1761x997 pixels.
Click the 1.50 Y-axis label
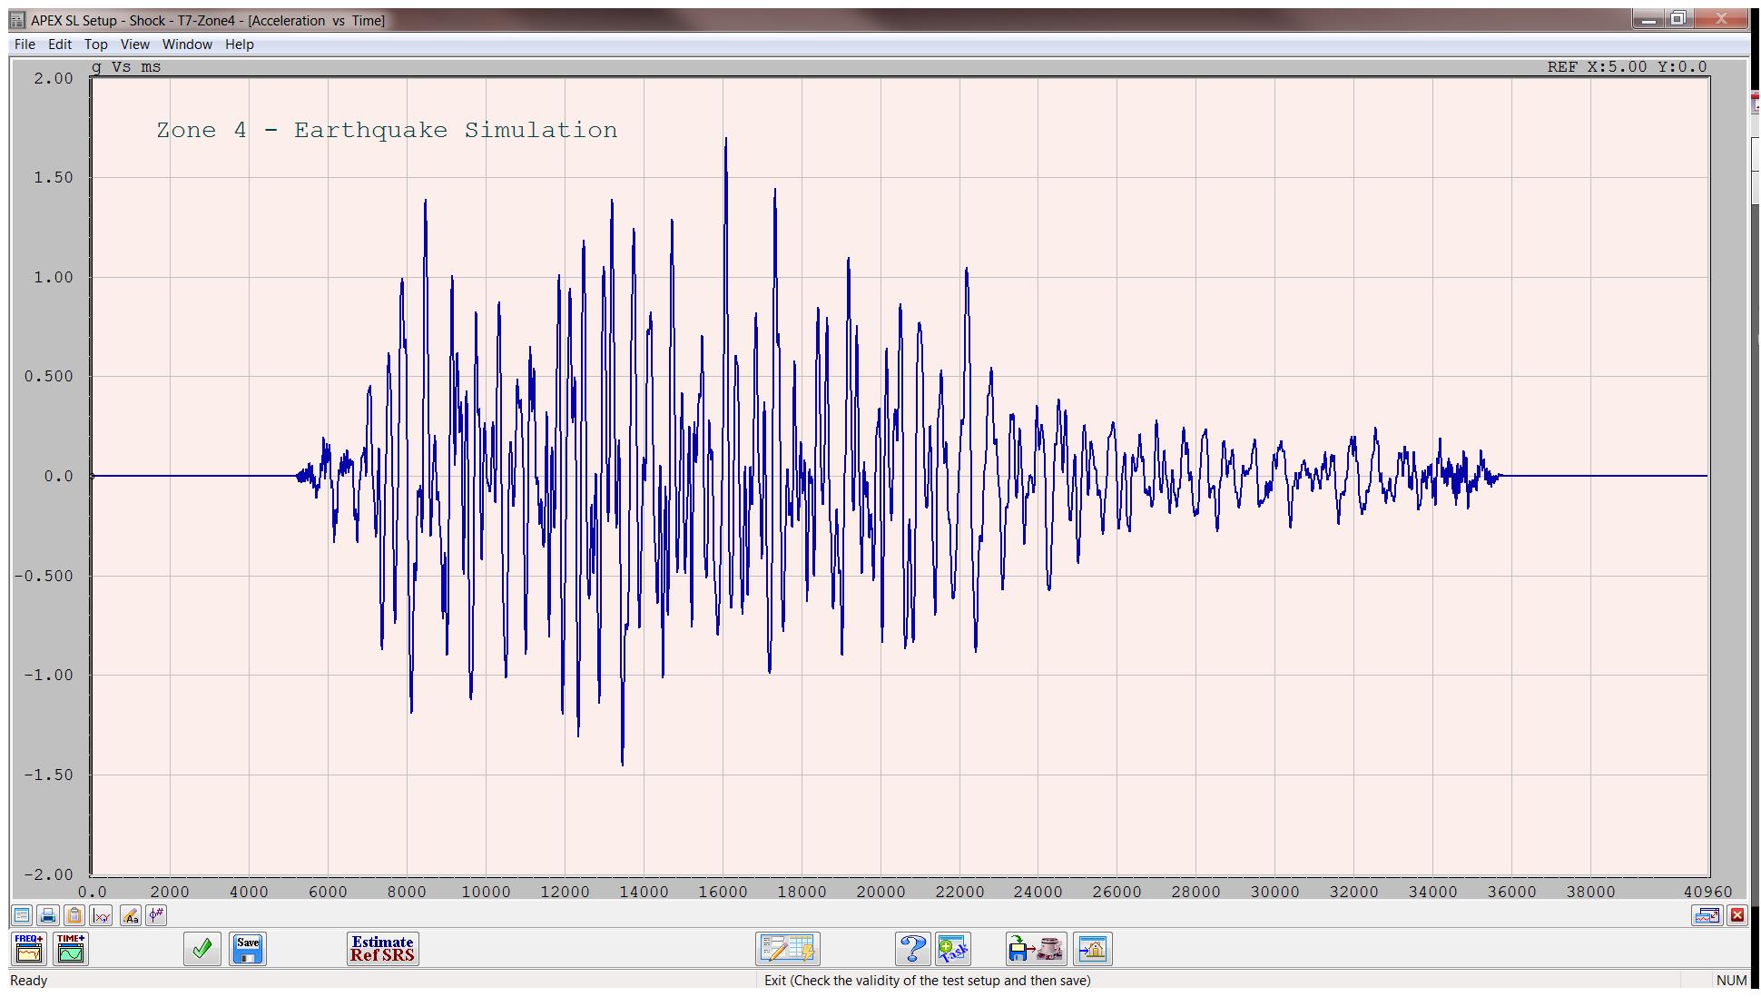pos(54,177)
